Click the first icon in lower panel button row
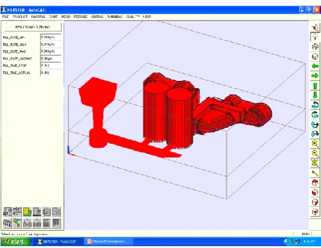Viewport: 321px width, 248px height. pos(8,223)
